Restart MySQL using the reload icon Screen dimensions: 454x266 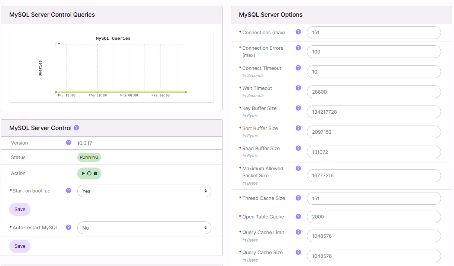coord(89,173)
